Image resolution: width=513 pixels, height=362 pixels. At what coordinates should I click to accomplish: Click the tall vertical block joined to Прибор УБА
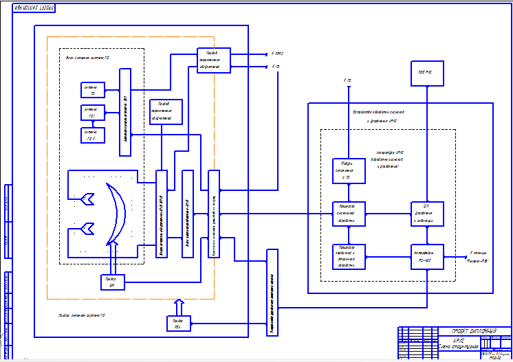pyautogui.click(x=272, y=293)
